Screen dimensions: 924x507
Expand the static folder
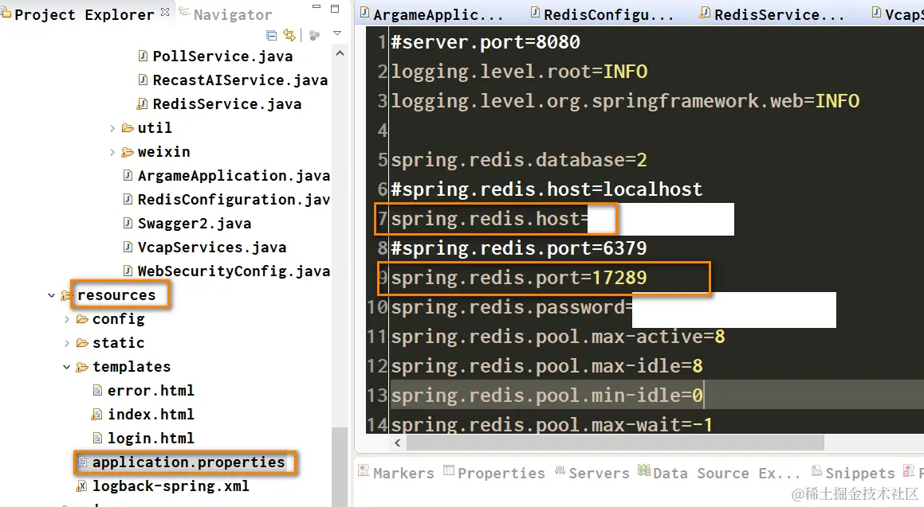click(x=67, y=343)
